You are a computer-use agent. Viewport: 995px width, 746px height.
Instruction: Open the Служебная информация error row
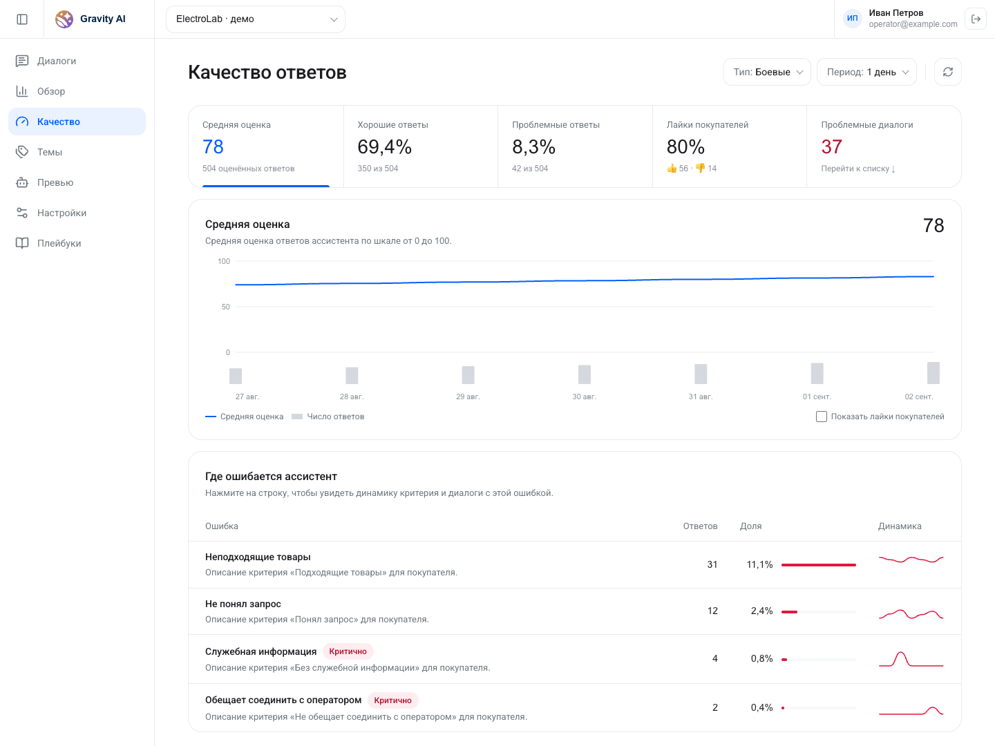[575, 659]
